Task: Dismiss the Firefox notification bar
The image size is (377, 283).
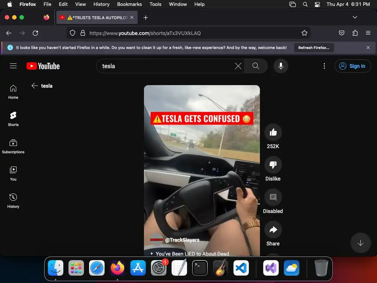Action: coord(368,48)
